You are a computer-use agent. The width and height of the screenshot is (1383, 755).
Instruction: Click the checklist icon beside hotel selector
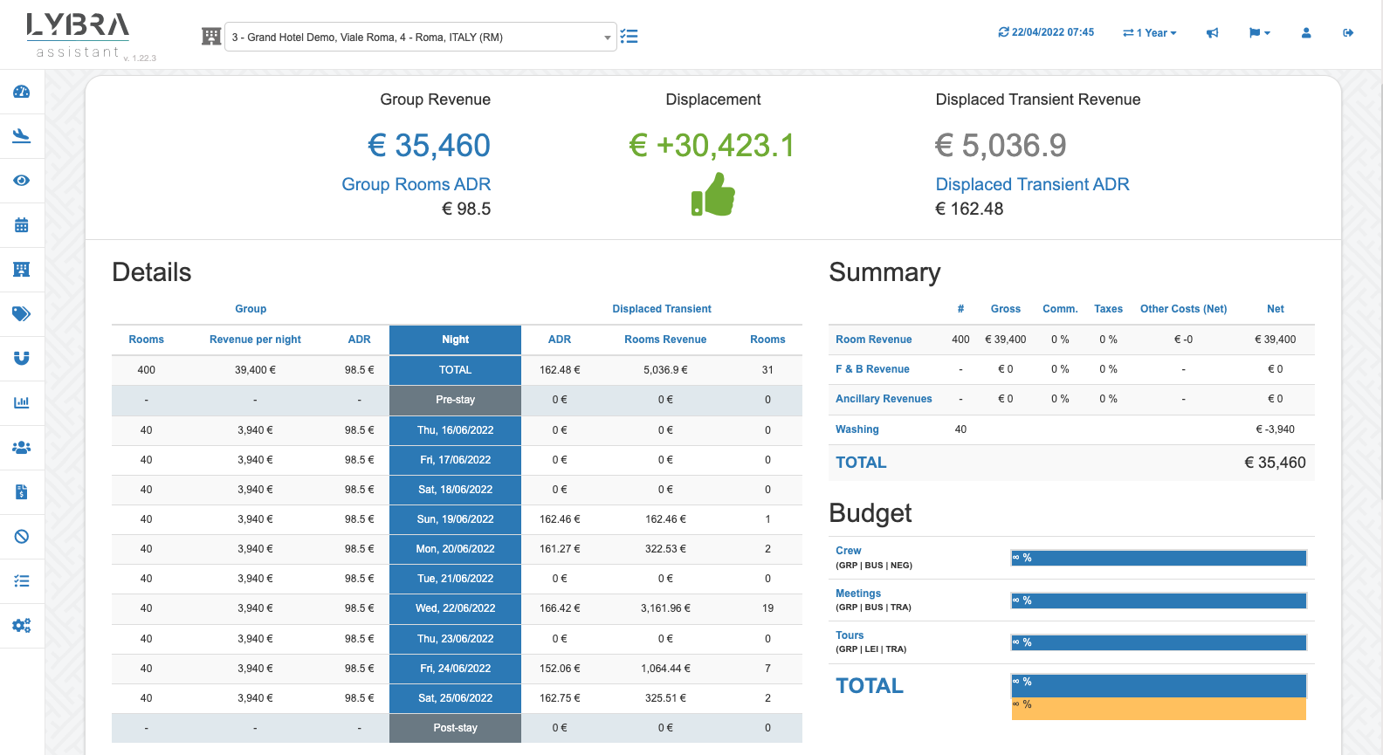[629, 37]
